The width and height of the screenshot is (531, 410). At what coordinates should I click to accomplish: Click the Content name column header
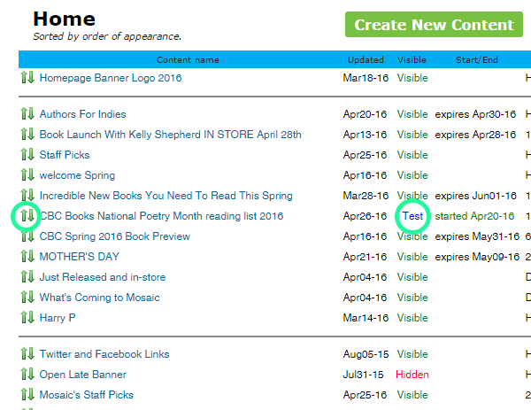coord(188,60)
